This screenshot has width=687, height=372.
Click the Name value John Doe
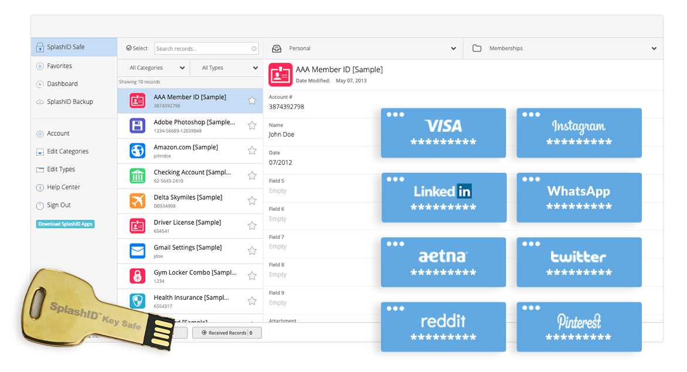coord(281,135)
